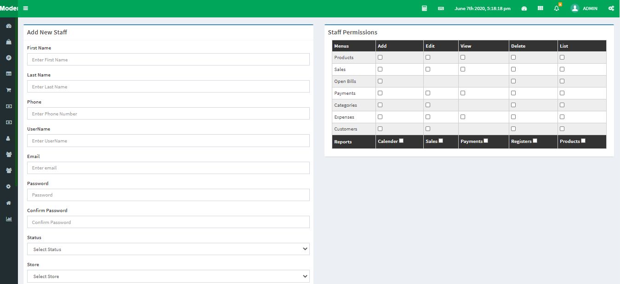This screenshot has width=620, height=284.
Task: Open the bar chart reports icon in sidebar
Action: (x=8, y=218)
